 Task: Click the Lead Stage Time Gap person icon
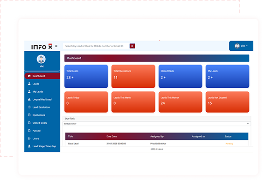coord(29,146)
